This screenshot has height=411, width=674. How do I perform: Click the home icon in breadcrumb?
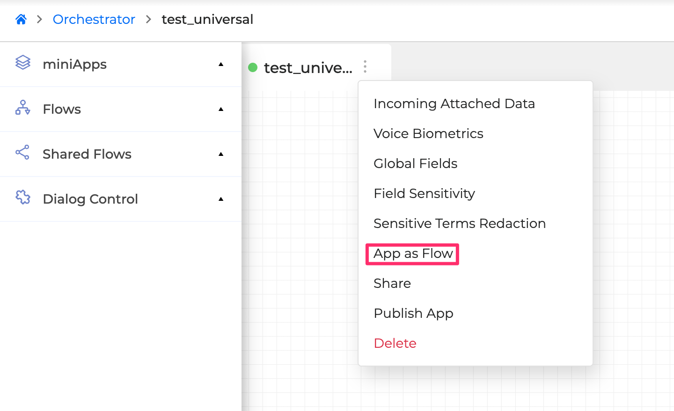21,19
